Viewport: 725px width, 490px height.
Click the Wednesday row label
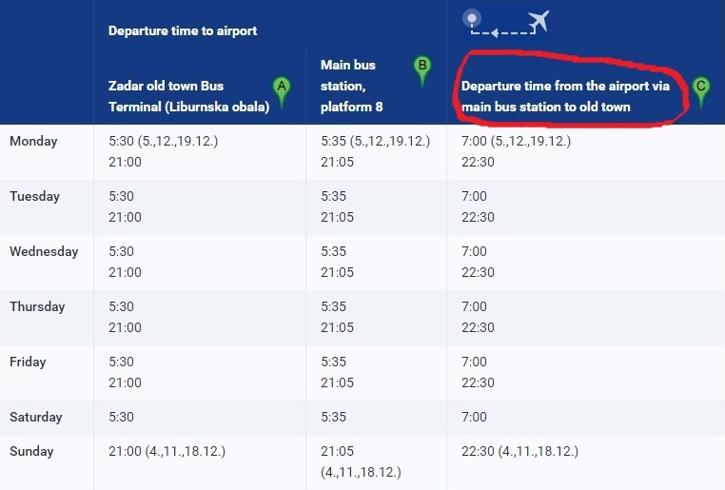click(x=44, y=251)
